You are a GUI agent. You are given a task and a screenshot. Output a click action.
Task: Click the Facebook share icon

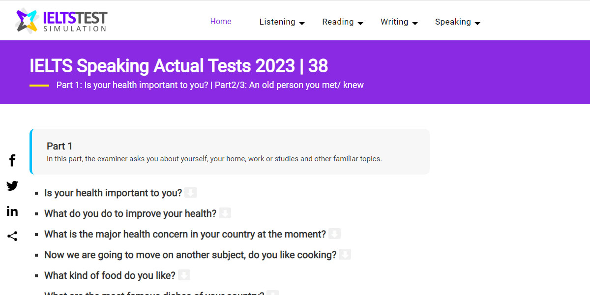(x=12, y=160)
